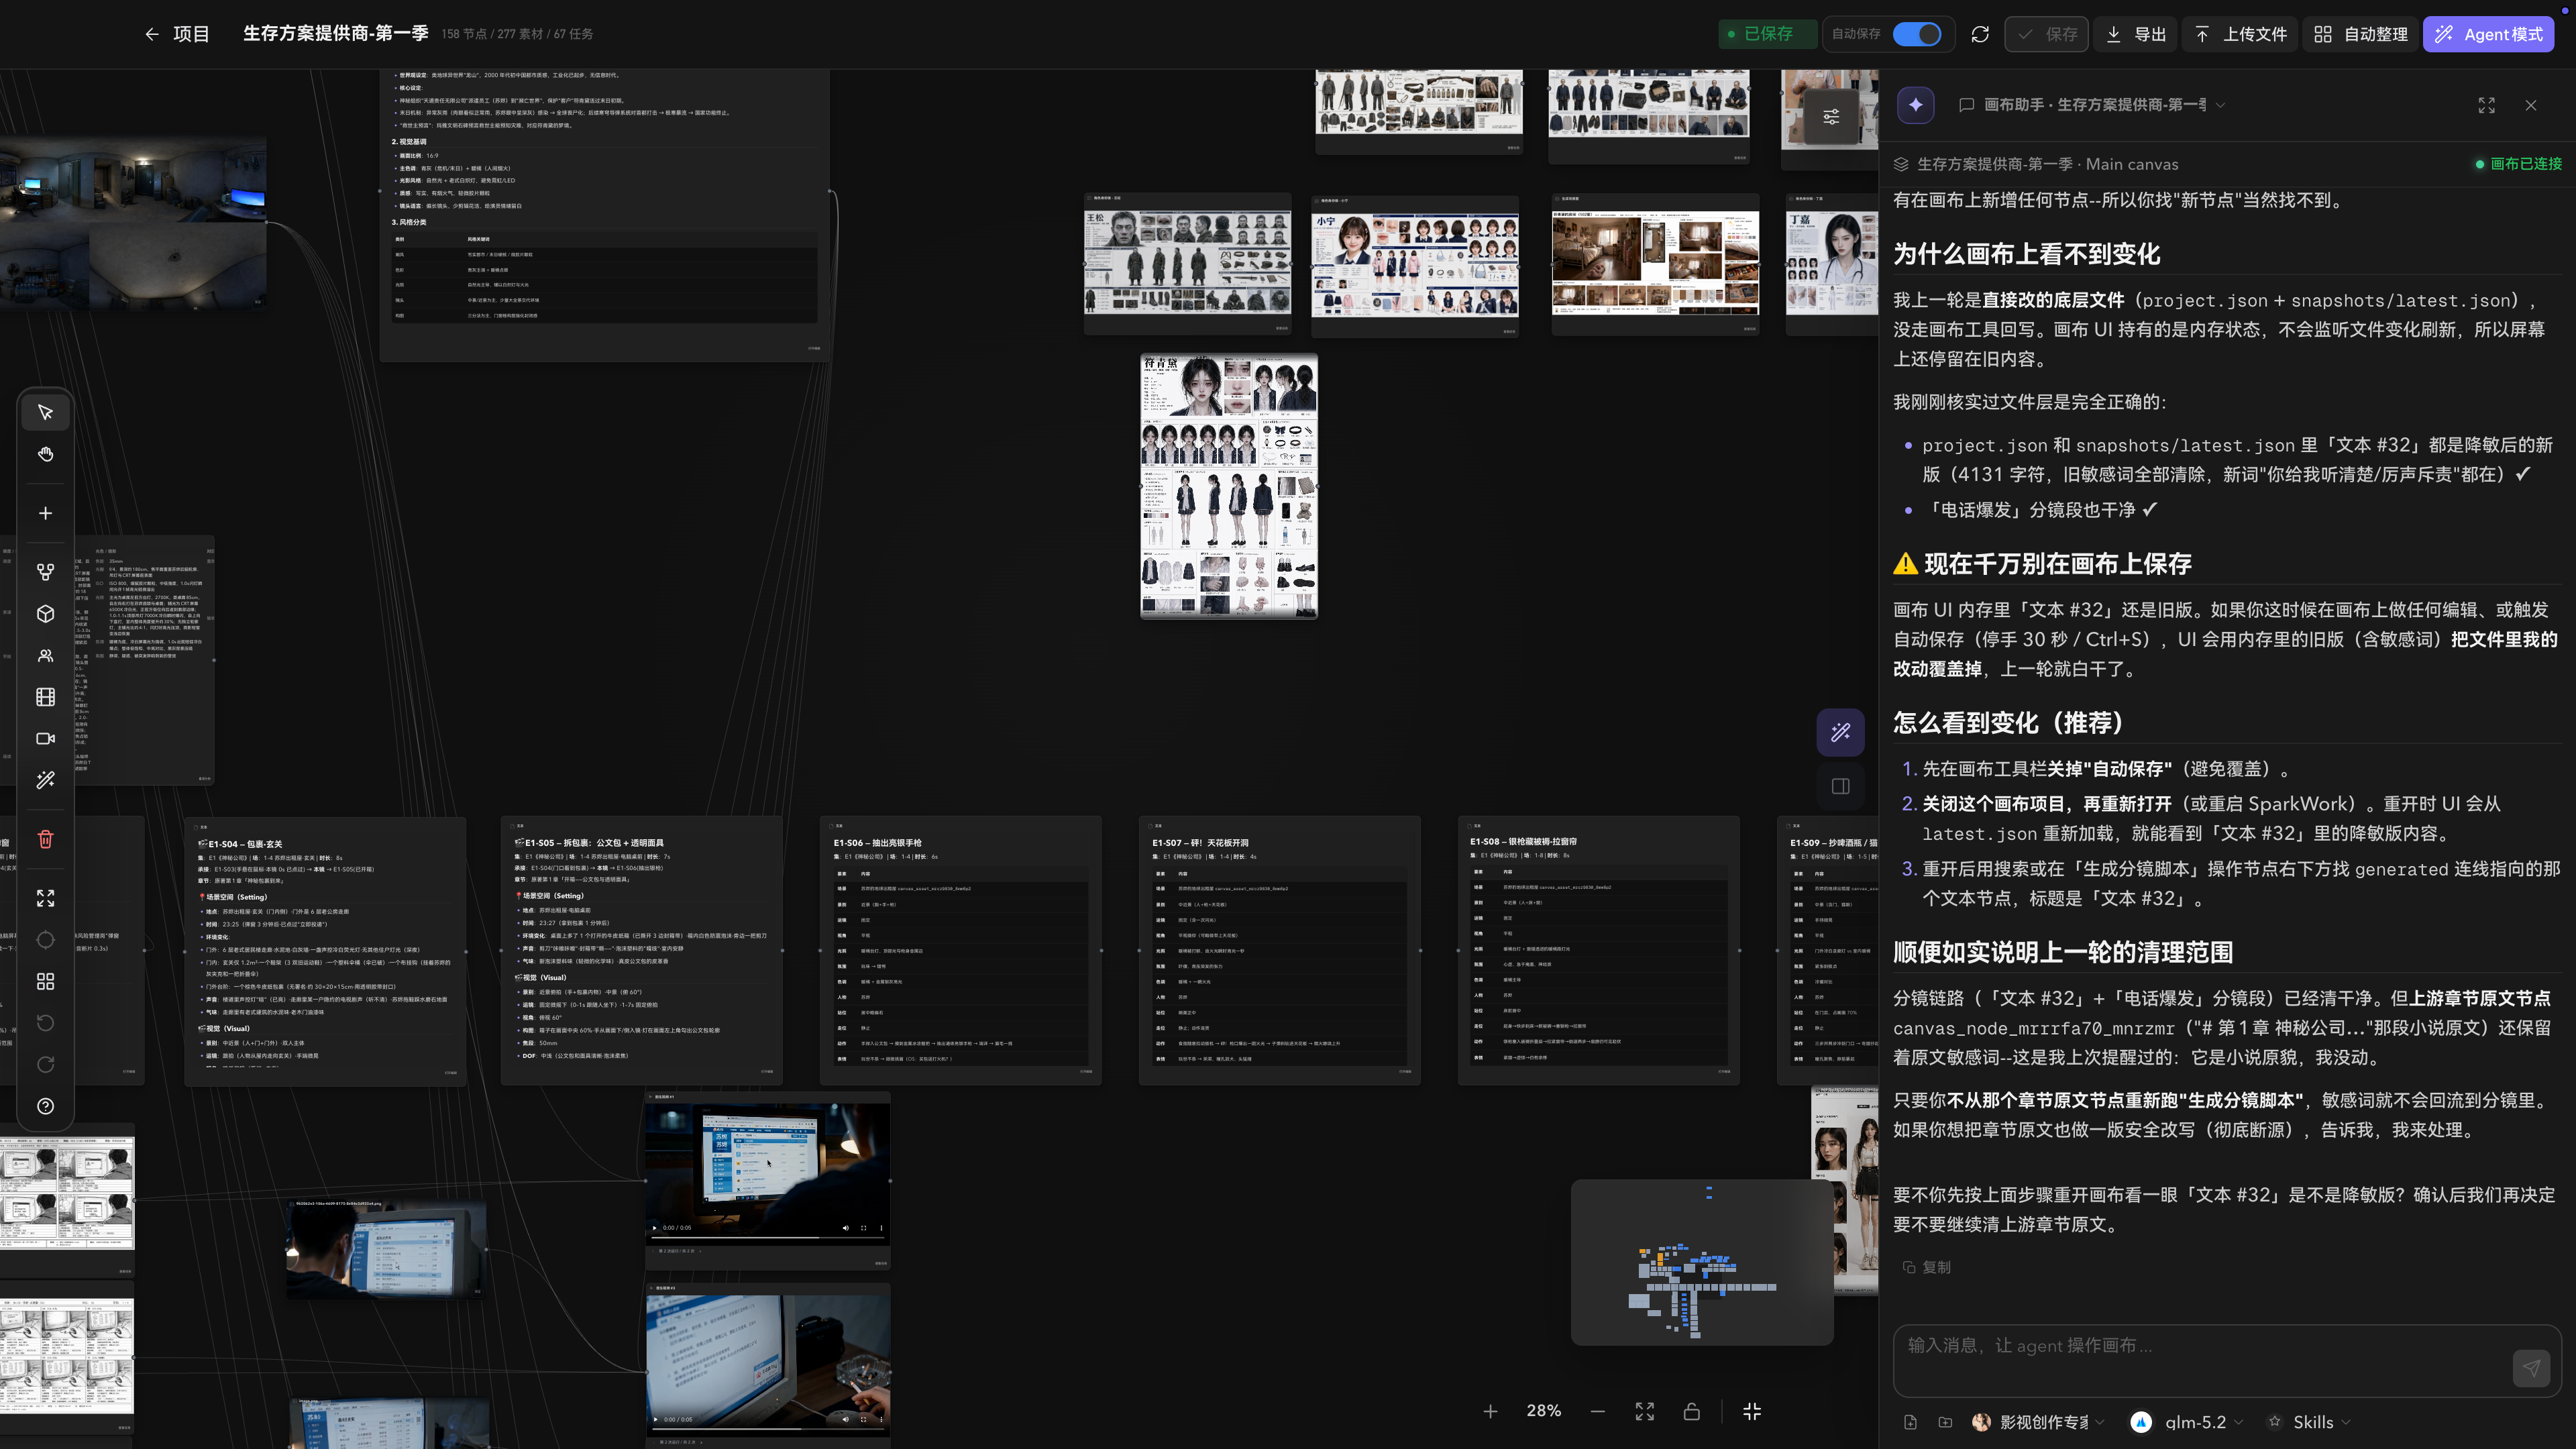Click the red trash delete icon

pyautogui.click(x=45, y=839)
